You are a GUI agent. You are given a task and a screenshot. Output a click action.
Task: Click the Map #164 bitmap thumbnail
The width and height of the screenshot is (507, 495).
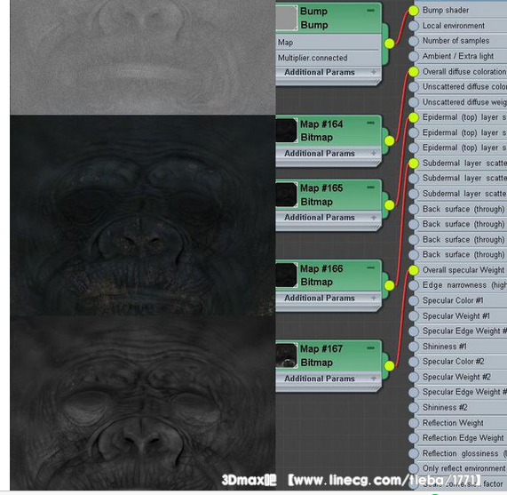(286, 131)
